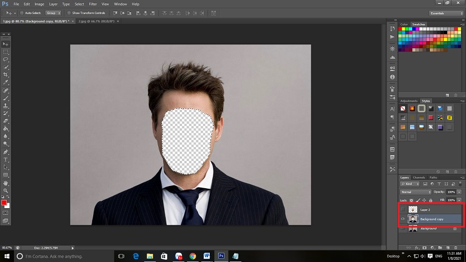The width and height of the screenshot is (466, 262).
Task: Switch to the Paths tab
Action: point(433,178)
